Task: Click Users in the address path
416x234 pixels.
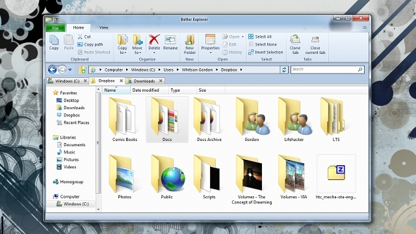Action: pos(168,70)
